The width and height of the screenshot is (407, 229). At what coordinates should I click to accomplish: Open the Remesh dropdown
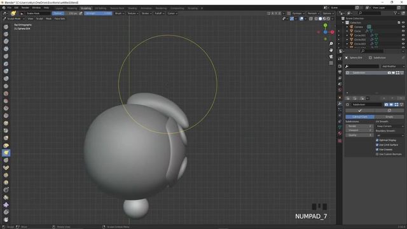pos(314,13)
